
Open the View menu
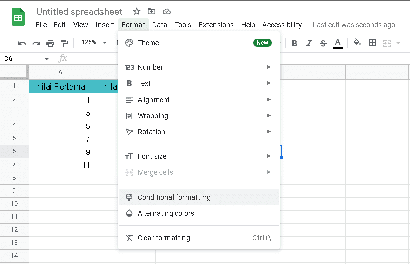80,25
